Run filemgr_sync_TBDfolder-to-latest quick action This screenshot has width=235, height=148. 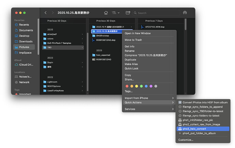[203, 111]
